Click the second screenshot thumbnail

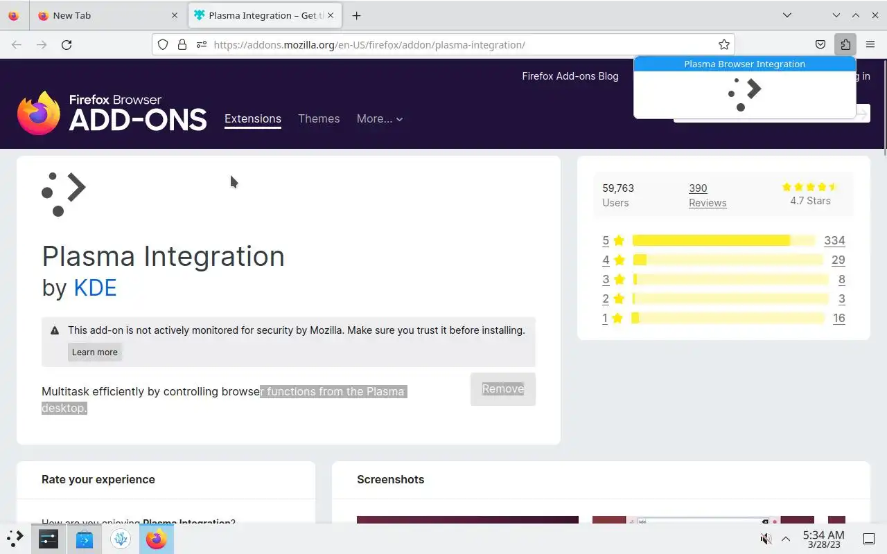point(703,519)
